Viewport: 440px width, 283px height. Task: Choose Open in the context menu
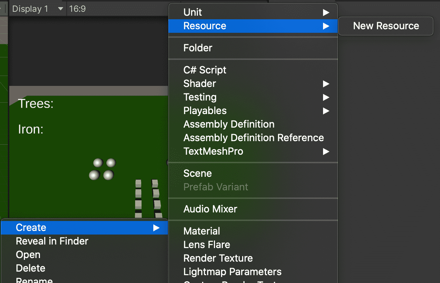click(x=85, y=254)
